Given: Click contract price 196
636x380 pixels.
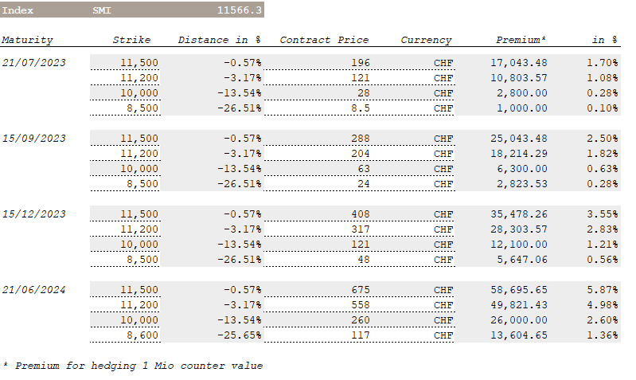Looking at the screenshot, I should tap(360, 63).
